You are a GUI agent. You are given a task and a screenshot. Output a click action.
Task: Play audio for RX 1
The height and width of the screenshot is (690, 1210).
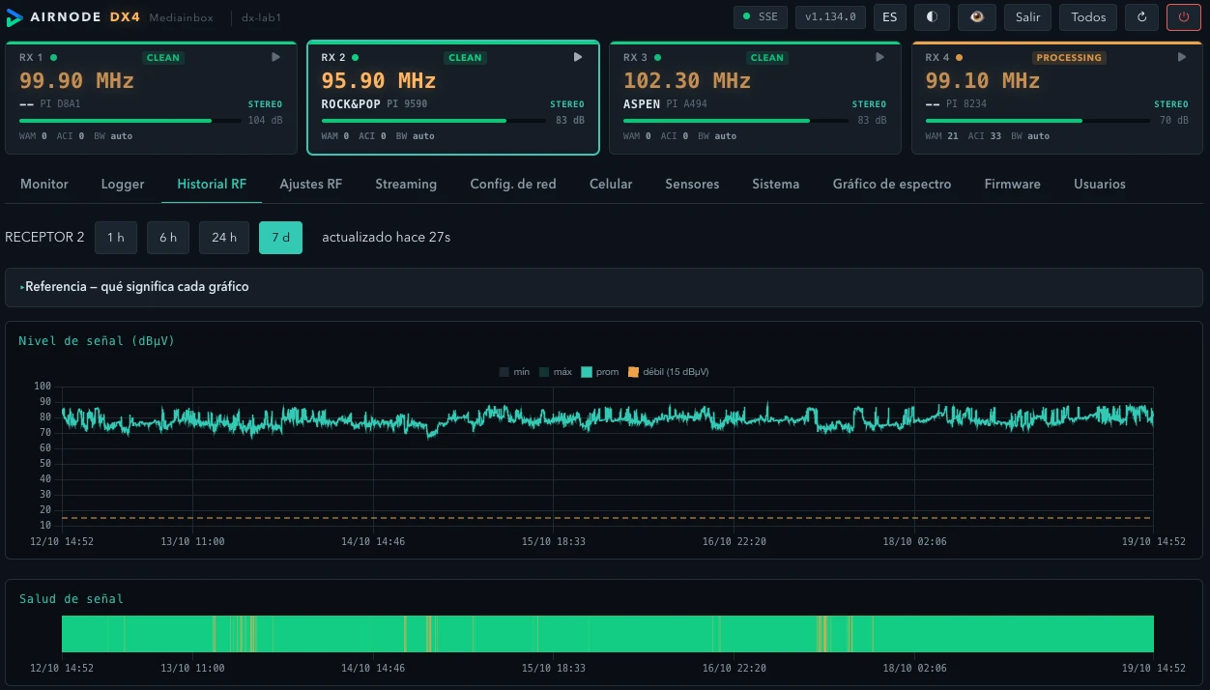(x=276, y=57)
